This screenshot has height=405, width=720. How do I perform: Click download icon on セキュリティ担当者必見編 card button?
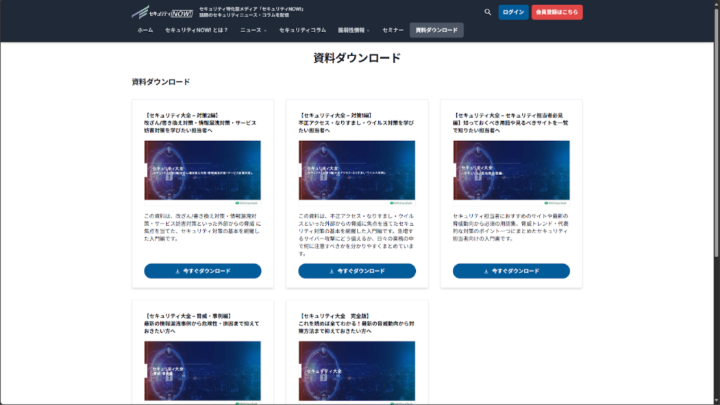click(x=486, y=271)
